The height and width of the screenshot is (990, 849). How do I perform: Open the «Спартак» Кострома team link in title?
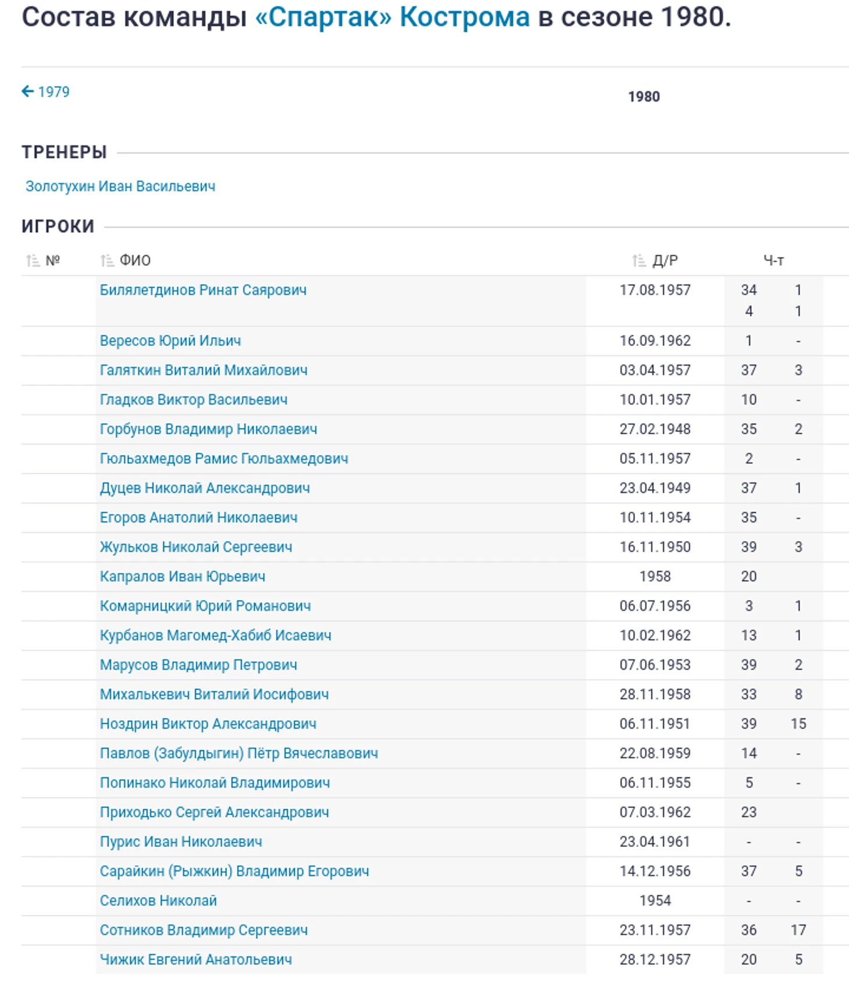(x=393, y=17)
